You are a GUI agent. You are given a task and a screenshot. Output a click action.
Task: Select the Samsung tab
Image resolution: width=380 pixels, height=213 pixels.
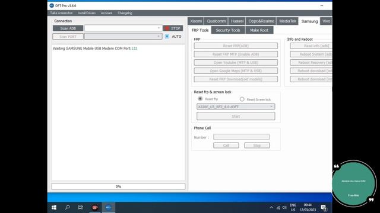pos(309,21)
